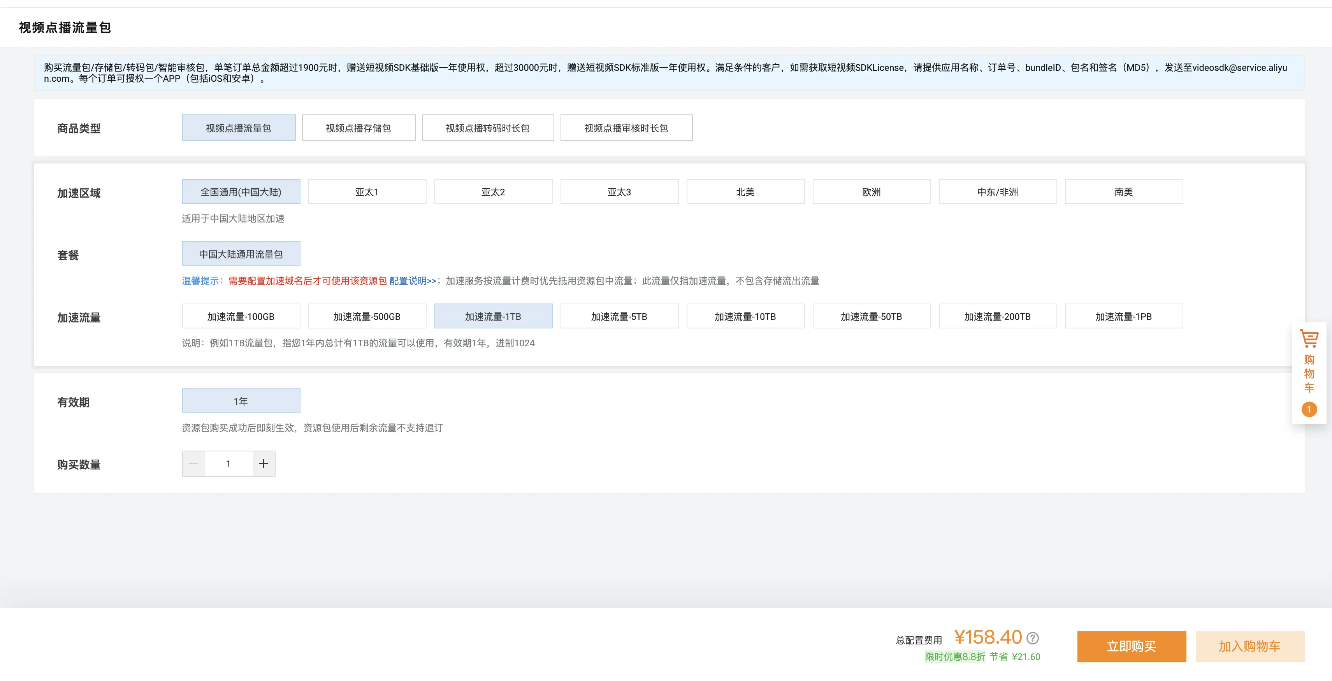The height and width of the screenshot is (681, 1332).
Task: Pick 中东/非洲 acceleration region
Action: pos(998,192)
